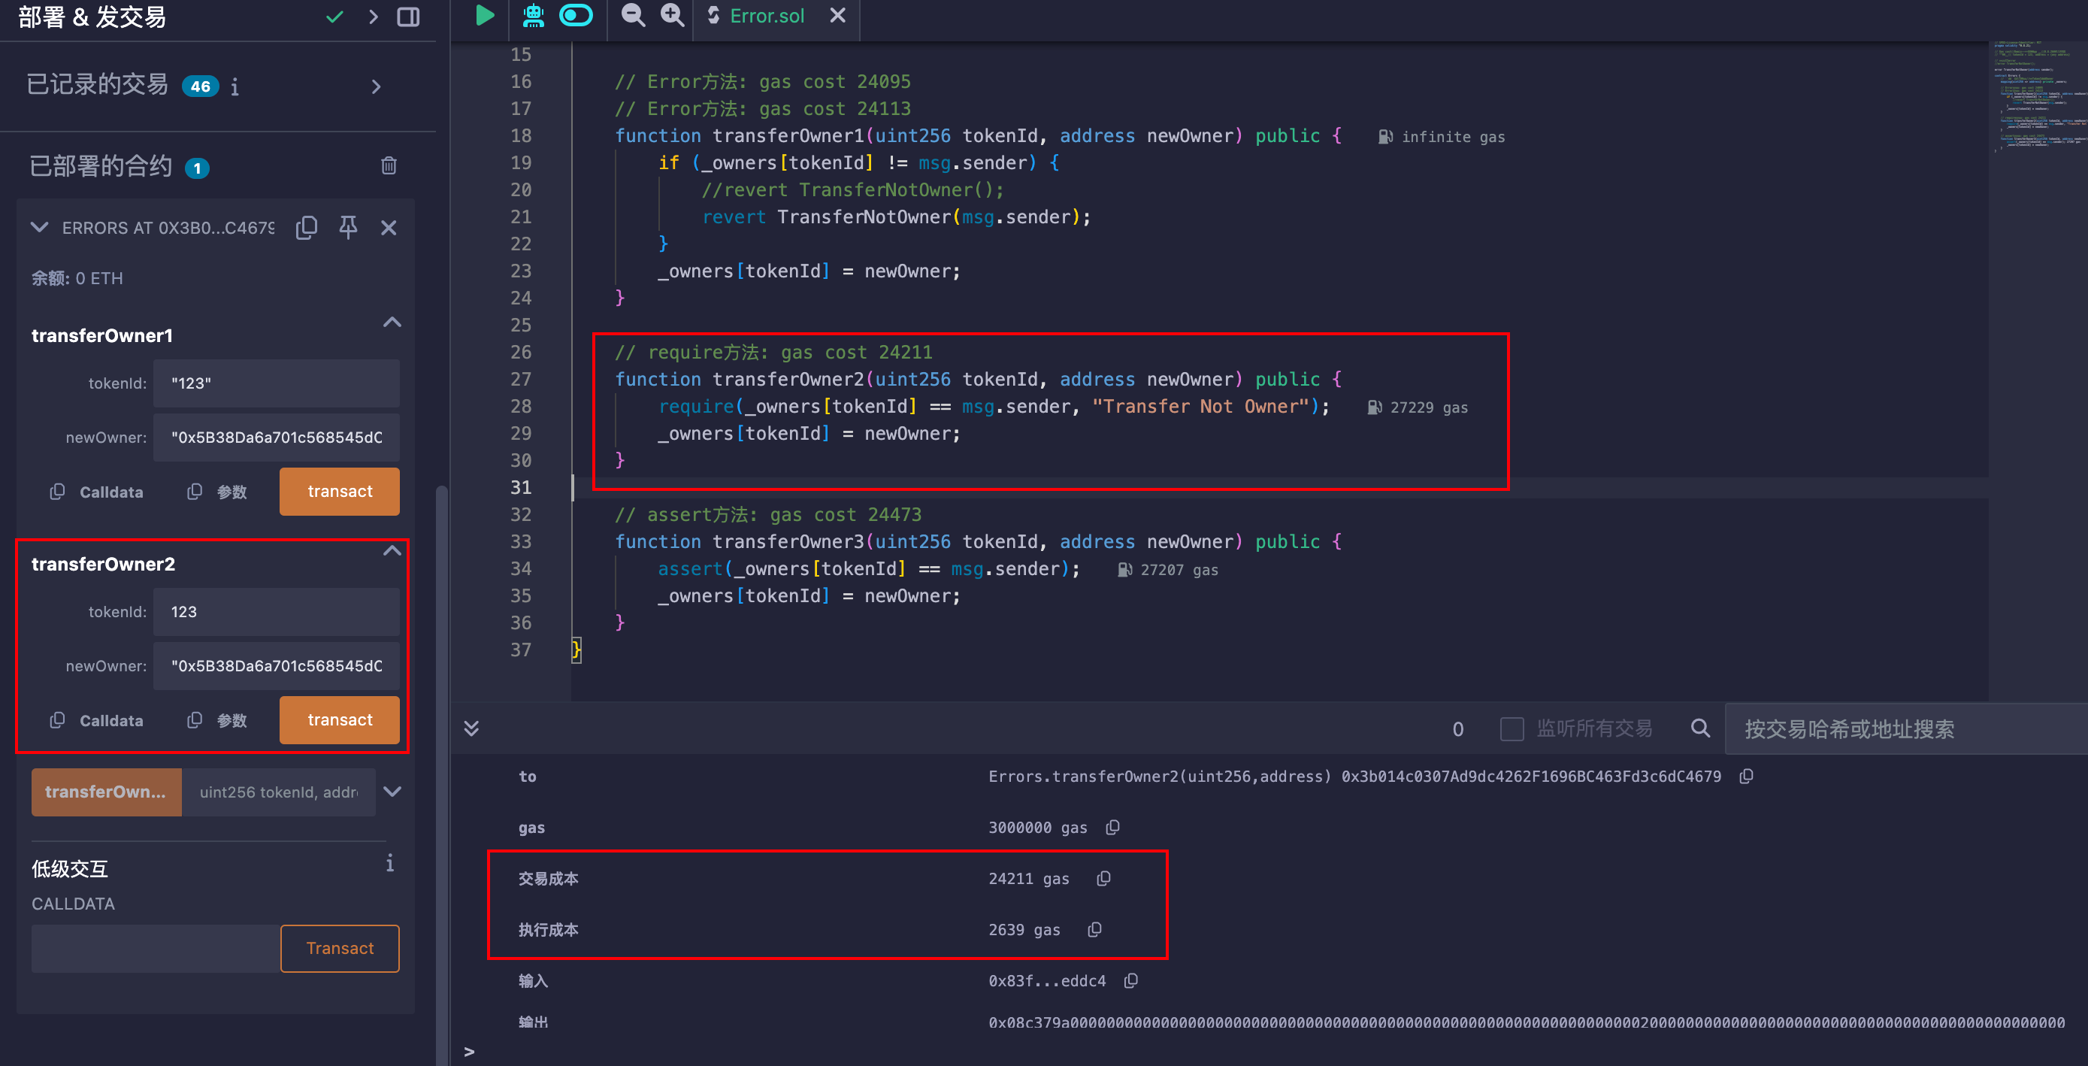Enable listen on all transactions checkbox
The height and width of the screenshot is (1066, 2088).
[x=1512, y=728]
